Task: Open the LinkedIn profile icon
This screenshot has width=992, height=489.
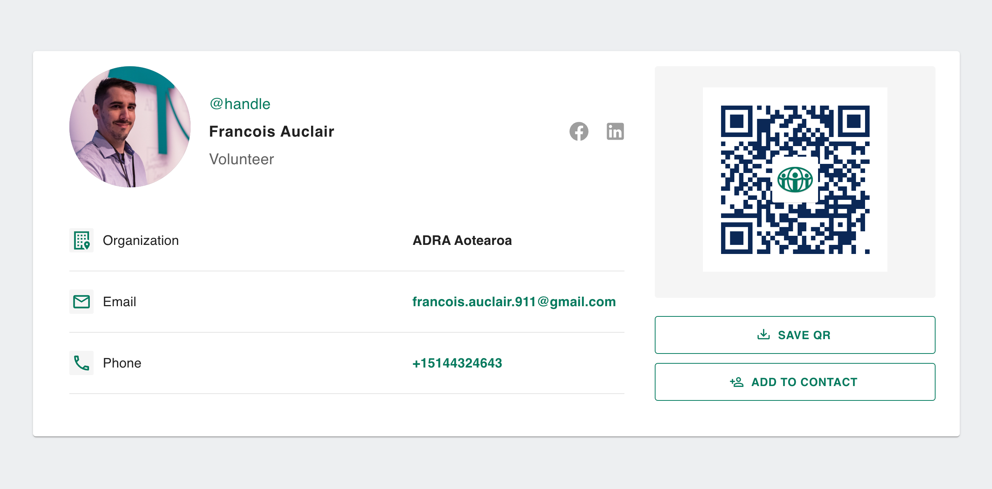Action: click(x=615, y=132)
